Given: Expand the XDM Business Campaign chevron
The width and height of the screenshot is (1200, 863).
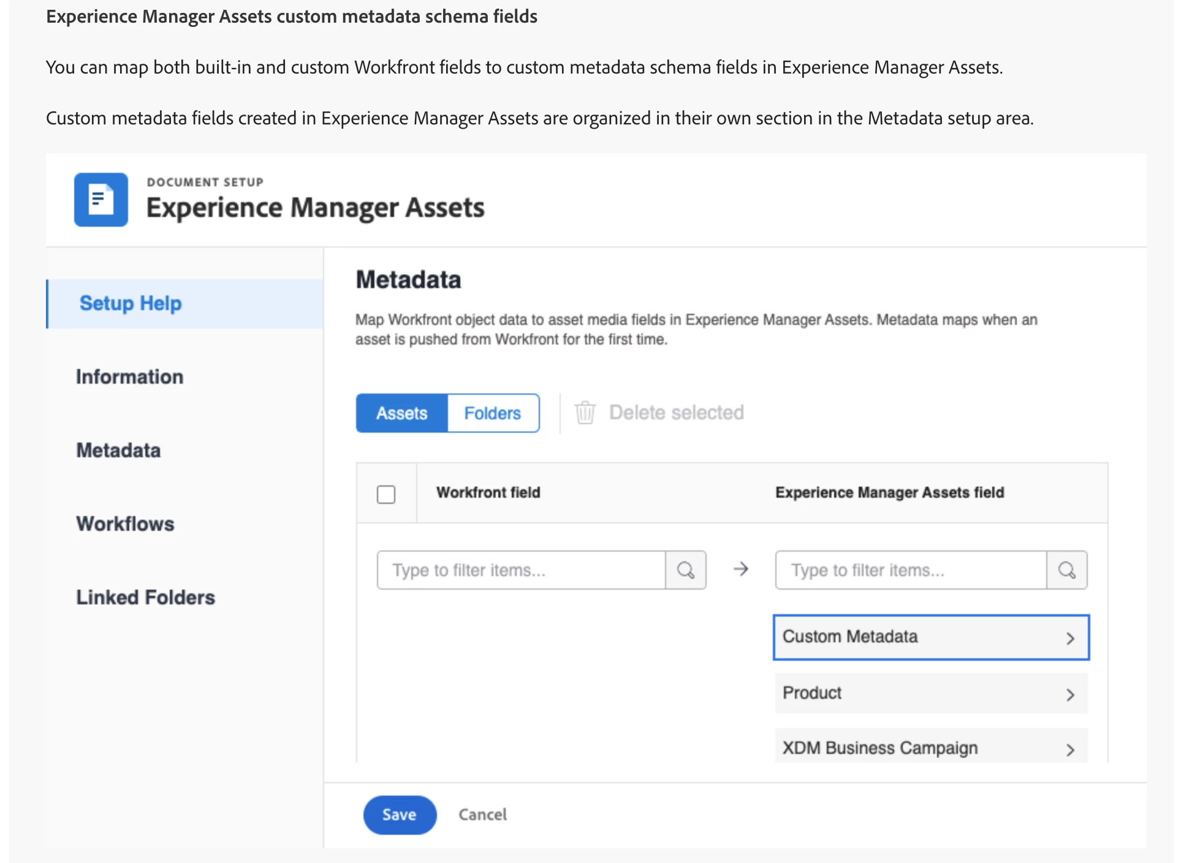Looking at the screenshot, I should 1070,750.
